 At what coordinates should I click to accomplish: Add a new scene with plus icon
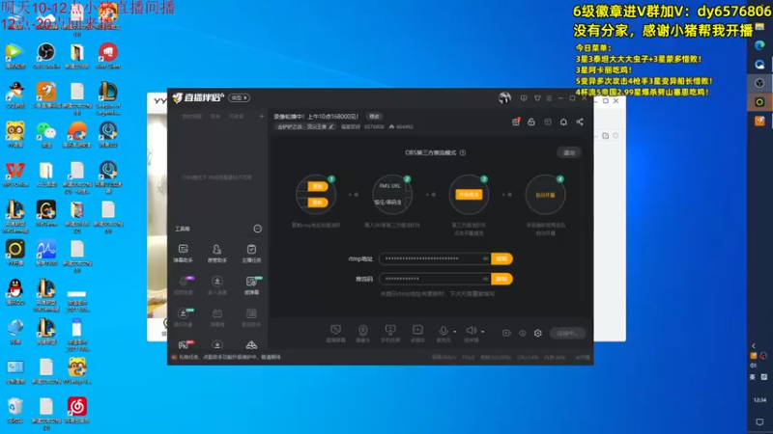[x=262, y=117]
